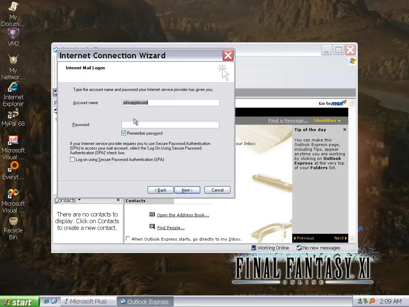Viewport: 409px width, 307px height.
Task: Uncheck Remember password
Action: coord(124,133)
